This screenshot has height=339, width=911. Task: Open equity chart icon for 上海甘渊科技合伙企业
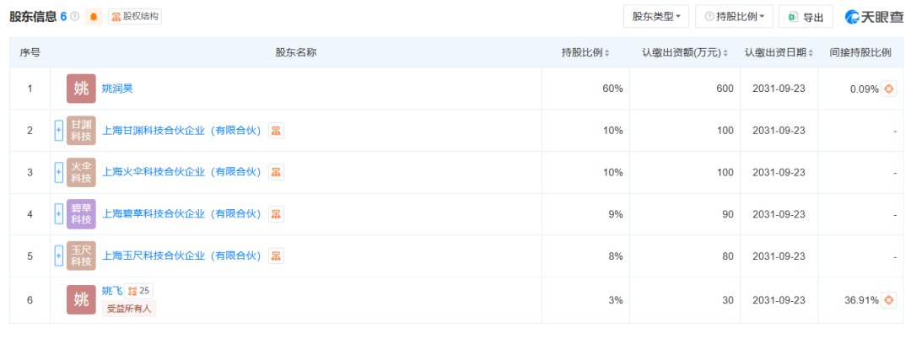pos(276,131)
